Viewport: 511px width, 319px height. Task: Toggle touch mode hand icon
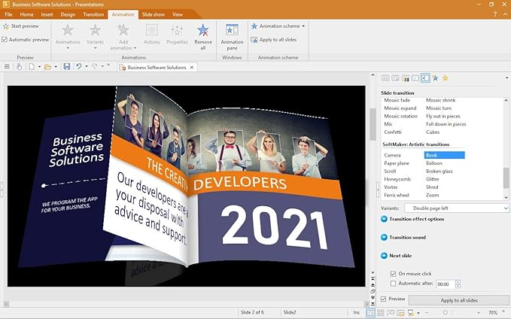pyautogui.click(x=20, y=67)
